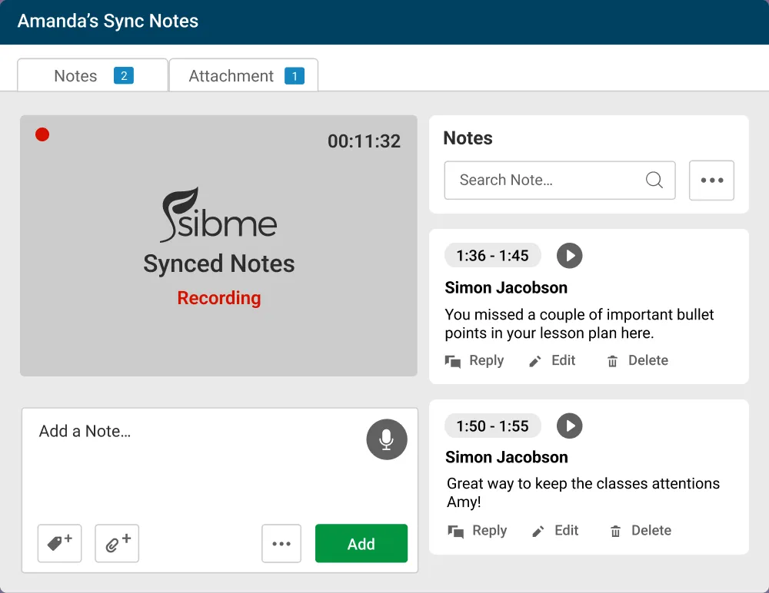Focus the Search Note field
This screenshot has height=593, width=769.
point(560,181)
